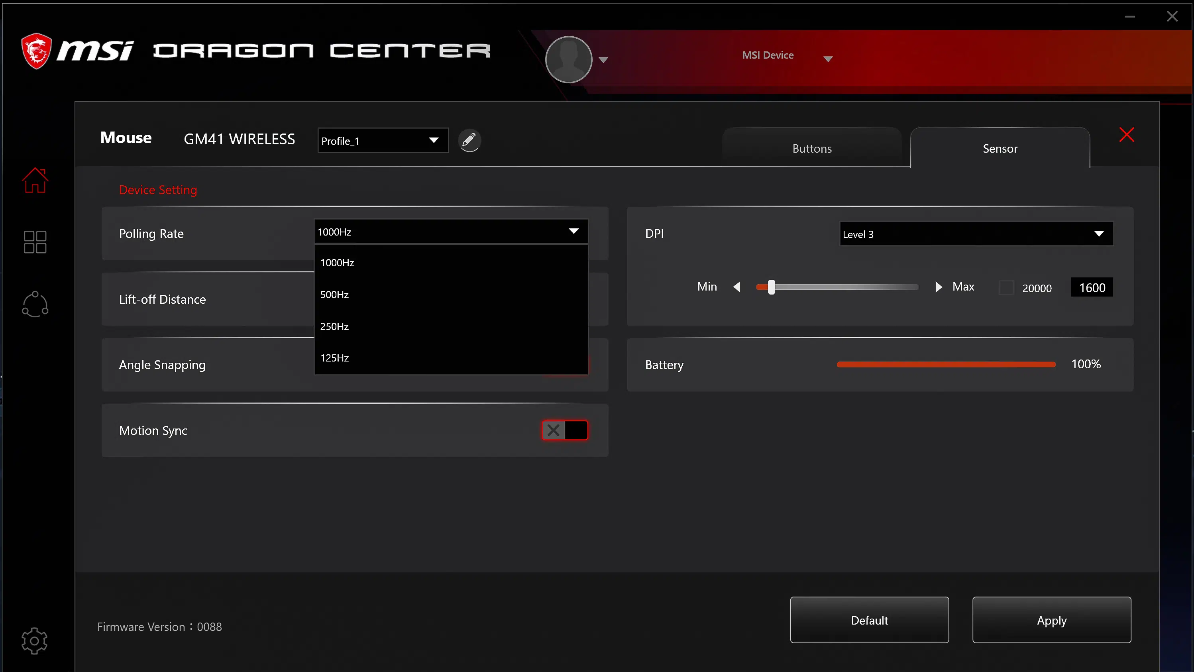1194x672 pixels.
Task: Click the GM41 WIRELESS device name
Action: (x=239, y=139)
